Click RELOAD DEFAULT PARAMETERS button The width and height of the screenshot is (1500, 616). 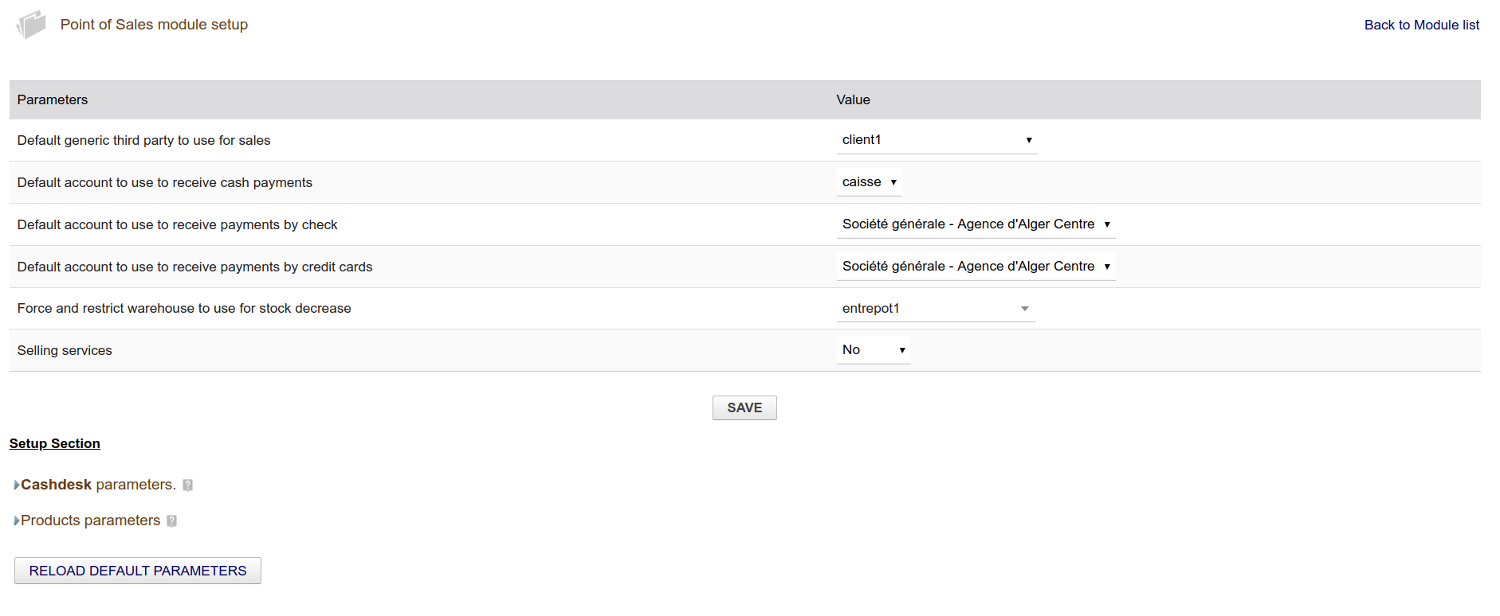pos(138,571)
